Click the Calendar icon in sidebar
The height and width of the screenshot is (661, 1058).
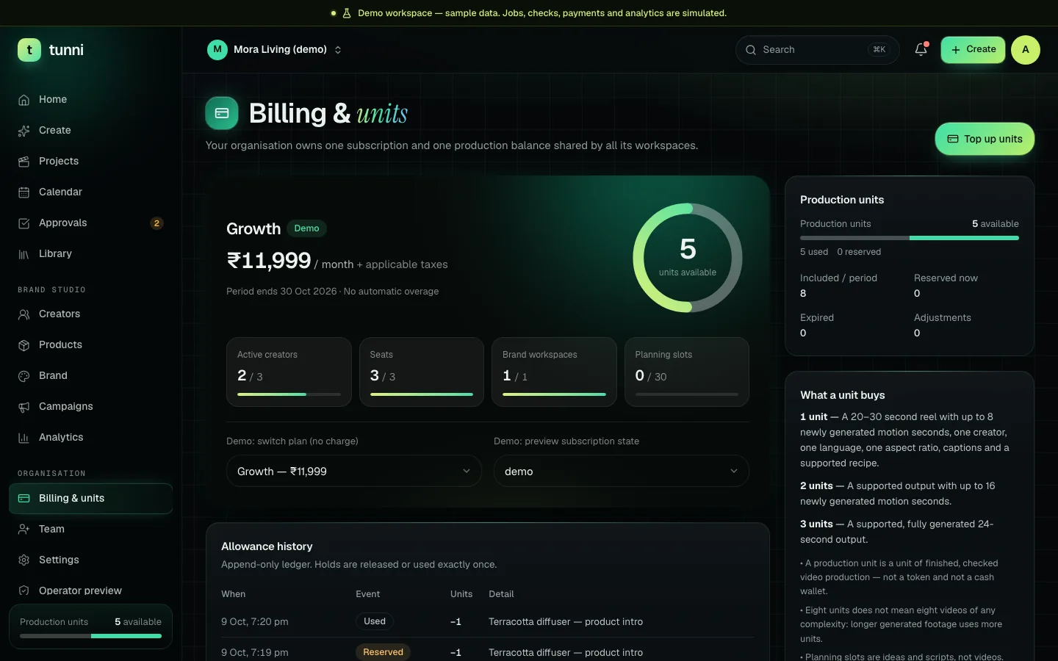(24, 192)
